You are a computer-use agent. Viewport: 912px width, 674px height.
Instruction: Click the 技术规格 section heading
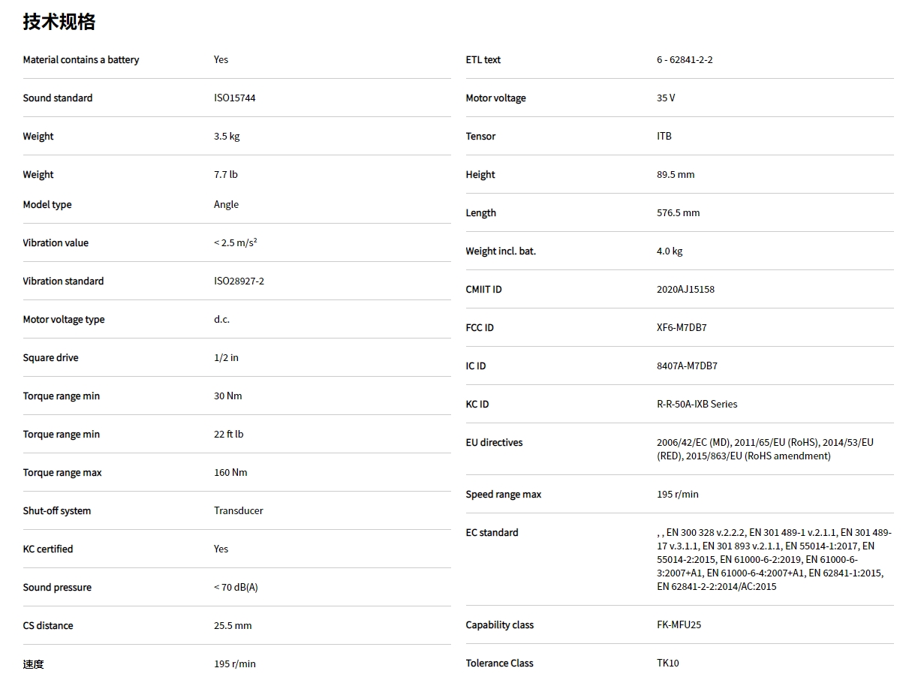click(59, 22)
